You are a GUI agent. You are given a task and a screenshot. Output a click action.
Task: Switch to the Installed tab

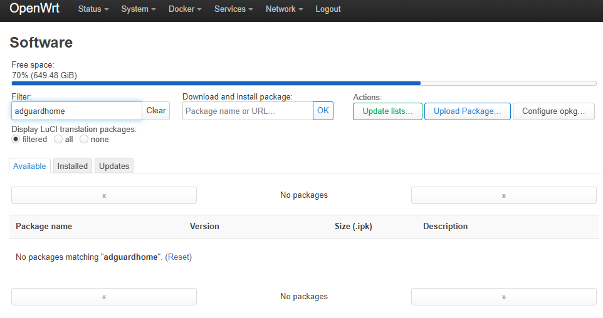(x=73, y=166)
